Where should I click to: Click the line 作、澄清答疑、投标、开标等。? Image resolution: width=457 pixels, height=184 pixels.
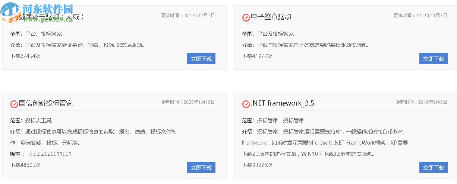click(x=45, y=143)
